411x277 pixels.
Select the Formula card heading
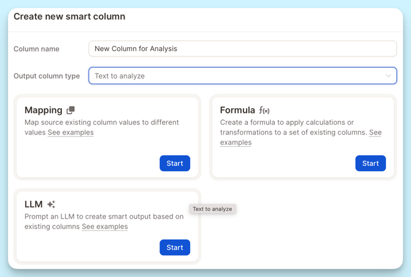237,111
